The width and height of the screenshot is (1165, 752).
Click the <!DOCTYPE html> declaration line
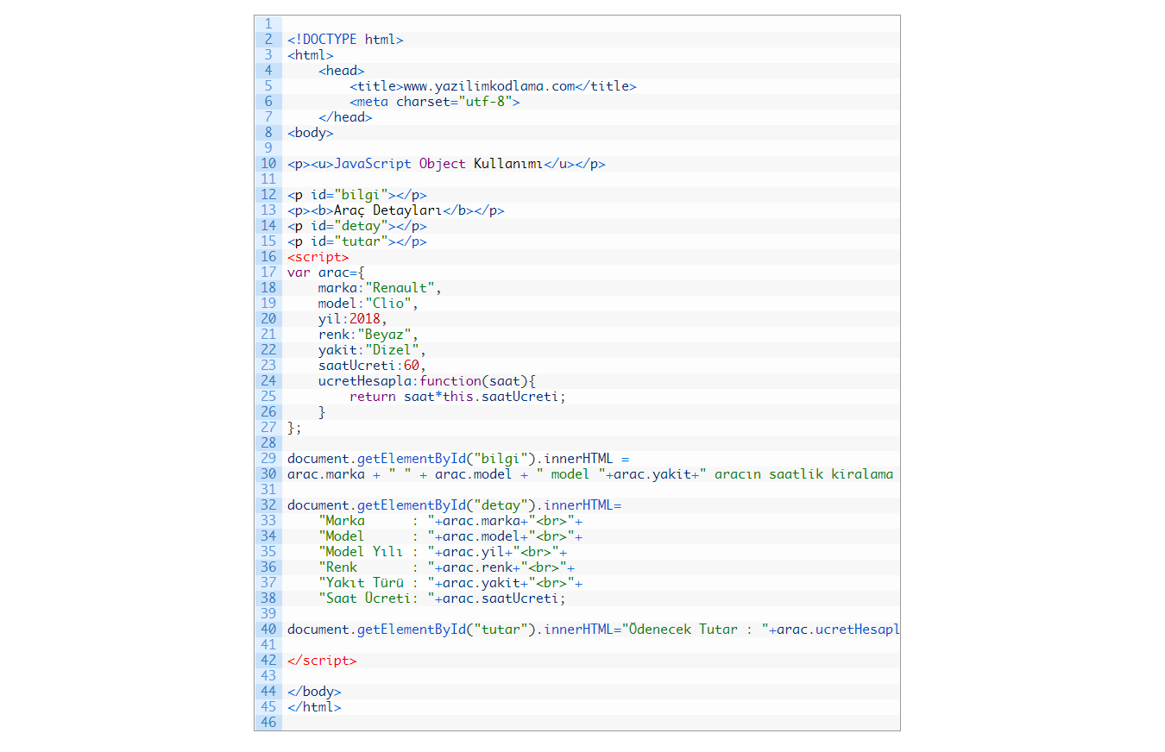coord(345,40)
